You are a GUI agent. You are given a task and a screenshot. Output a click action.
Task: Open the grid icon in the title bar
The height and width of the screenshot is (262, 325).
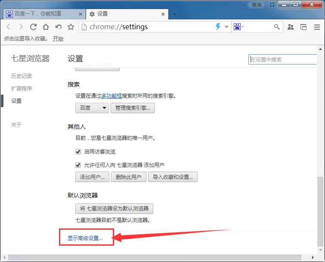click(x=272, y=5)
